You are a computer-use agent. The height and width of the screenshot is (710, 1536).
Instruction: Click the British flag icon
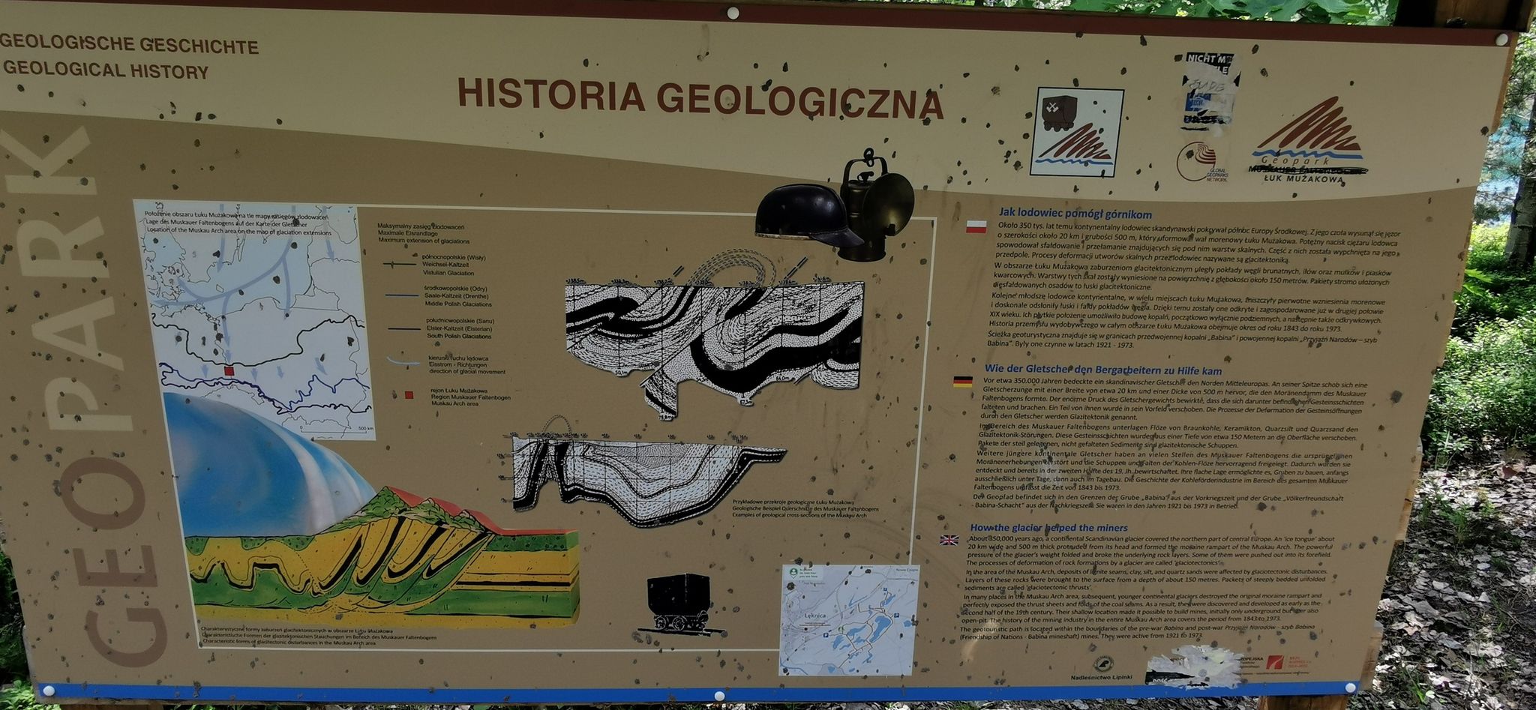949,540
